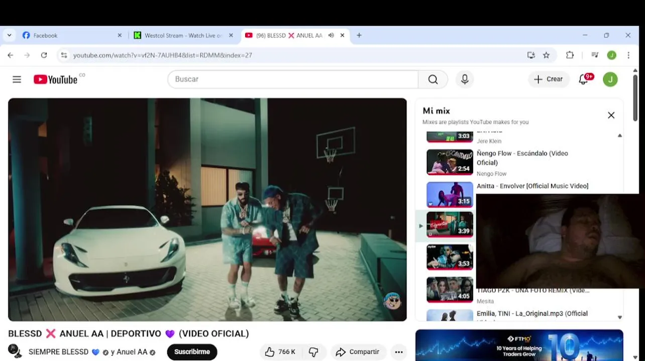Open the YouTube guide hamburger menu
The width and height of the screenshot is (645, 361).
tap(17, 79)
